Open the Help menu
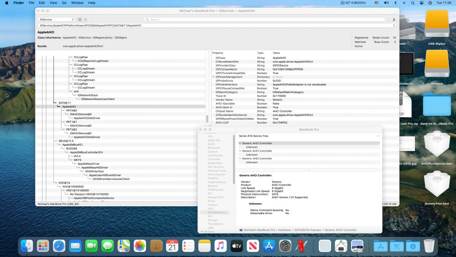The image size is (456, 257). pyautogui.click(x=92, y=3)
